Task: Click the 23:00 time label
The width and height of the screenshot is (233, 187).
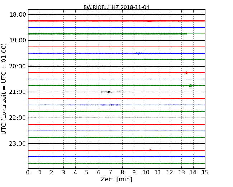Action: click(x=18, y=144)
